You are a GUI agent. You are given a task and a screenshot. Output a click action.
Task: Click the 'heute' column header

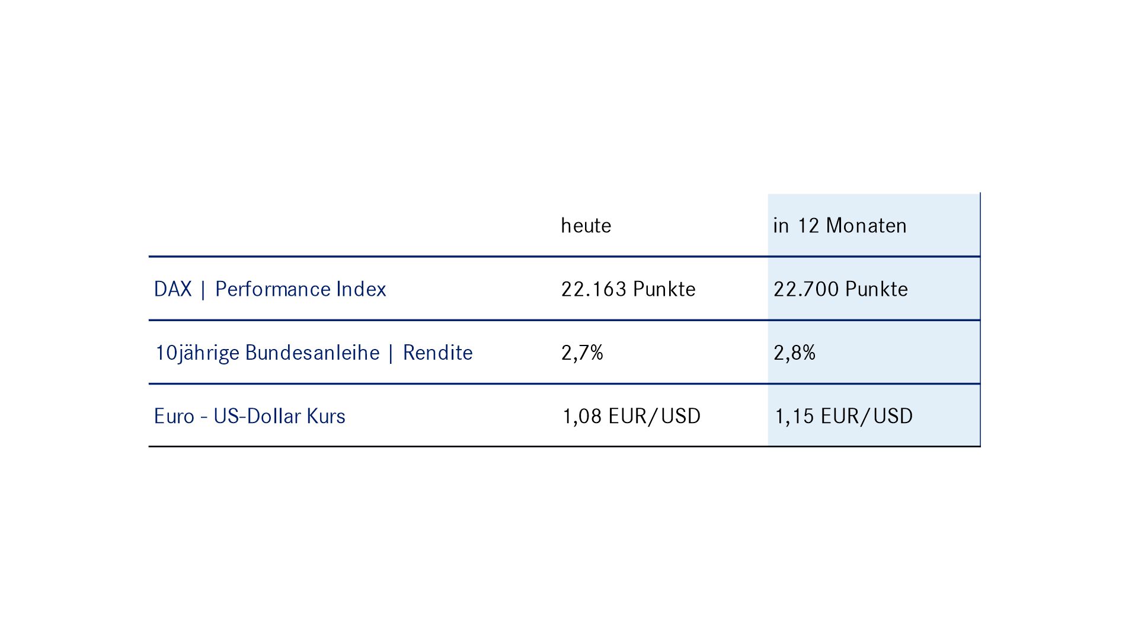586,226
